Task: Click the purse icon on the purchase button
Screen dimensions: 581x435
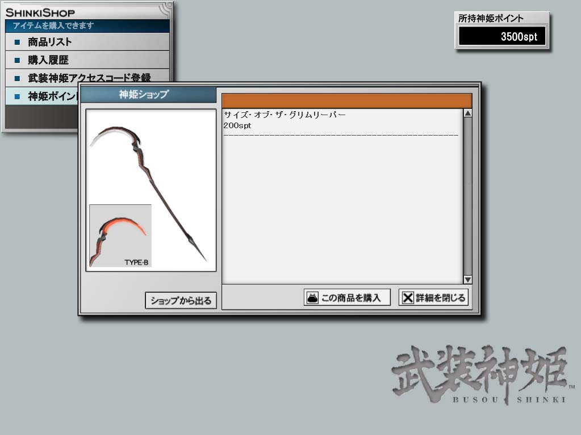Action: pos(312,298)
